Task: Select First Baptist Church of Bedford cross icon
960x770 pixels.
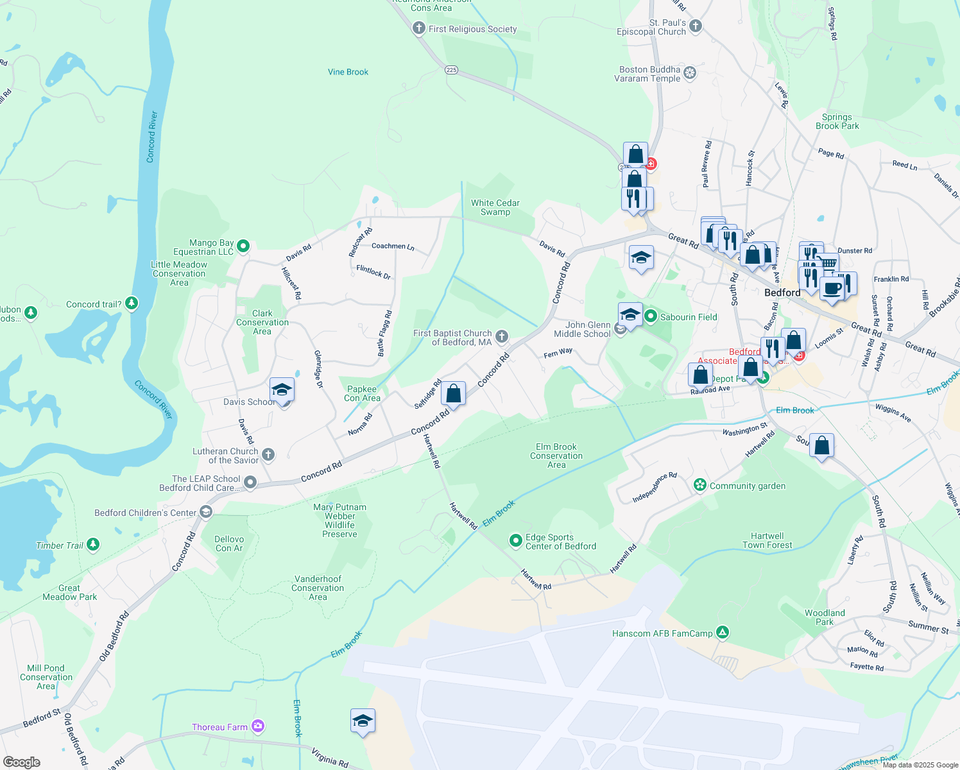Action: tap(502, 336)
